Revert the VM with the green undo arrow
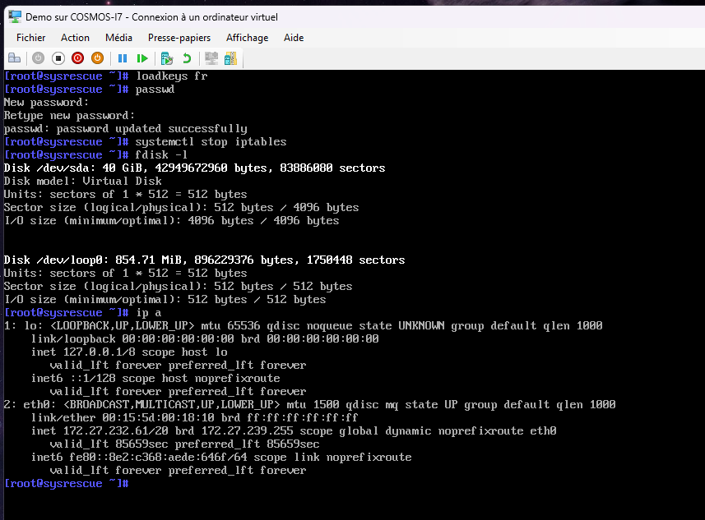The image size is (705, 520). (x=187, y=58)
